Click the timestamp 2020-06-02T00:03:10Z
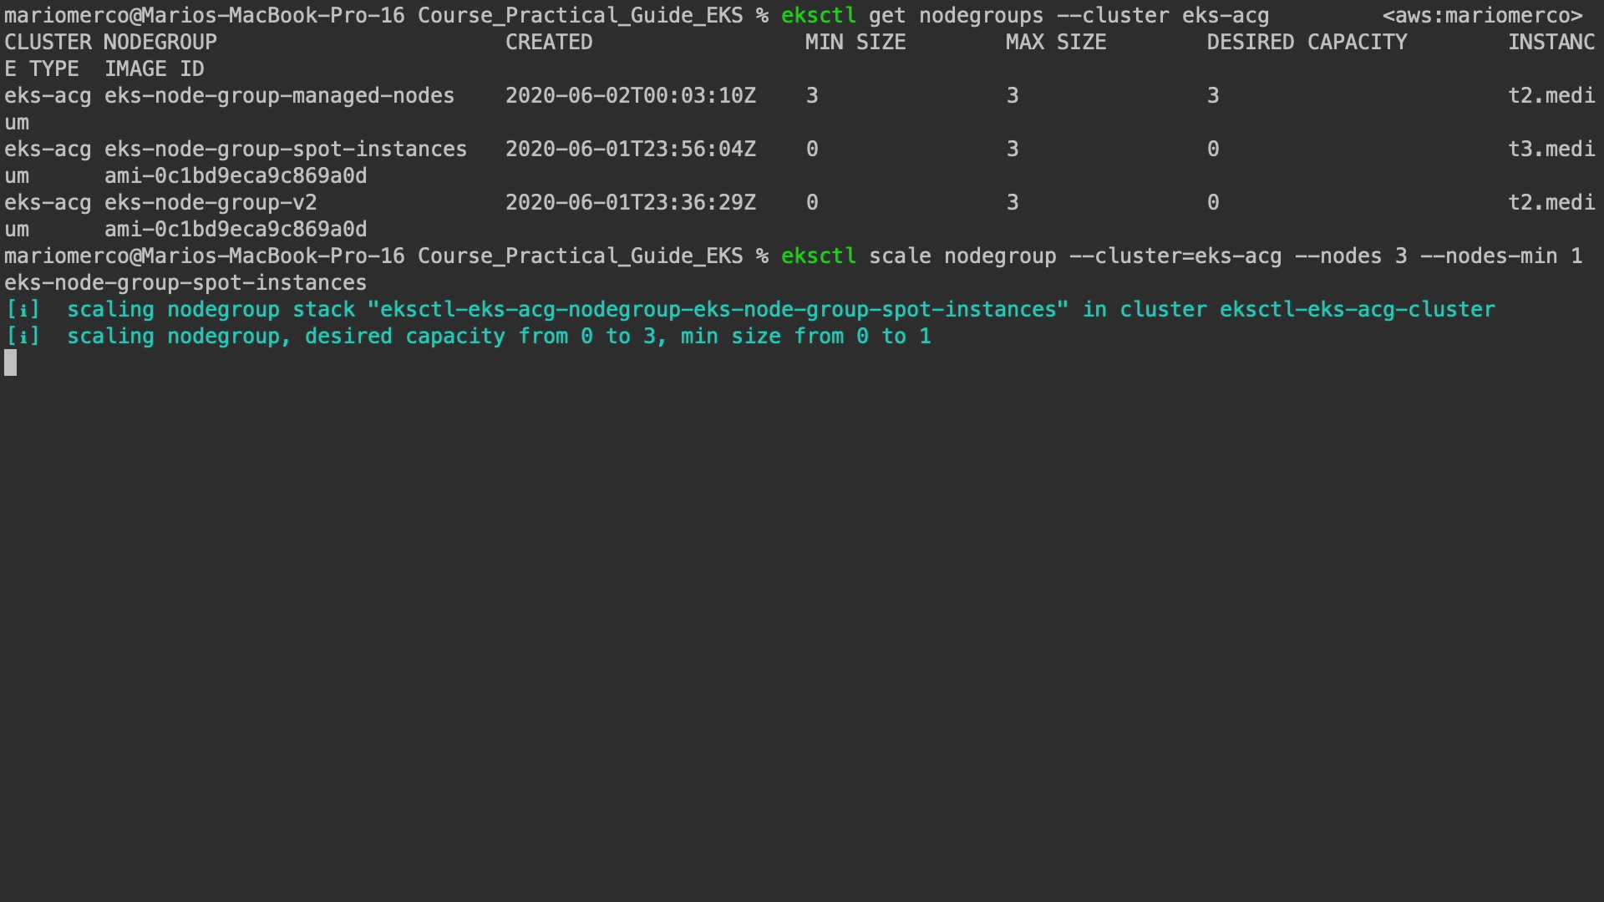The image size is (1604, 902). [631, 96]
